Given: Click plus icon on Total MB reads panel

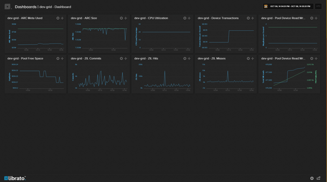Looking at the screenshot, I should (x=316, y=59).
